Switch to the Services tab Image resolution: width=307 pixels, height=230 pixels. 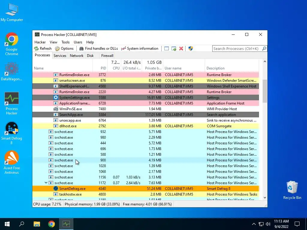point(60,55)
